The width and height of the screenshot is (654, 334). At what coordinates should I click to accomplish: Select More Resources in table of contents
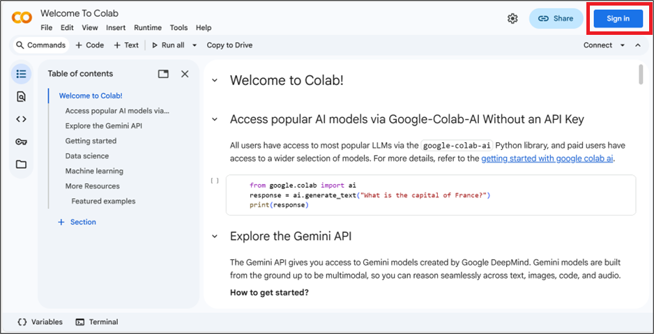[x=92, y=186]
